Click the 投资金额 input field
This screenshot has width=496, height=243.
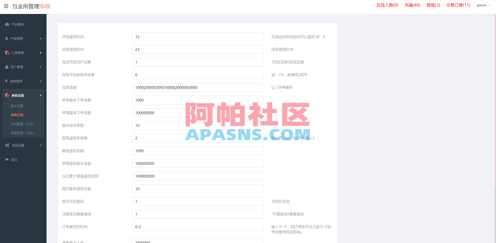coord(197,87)
